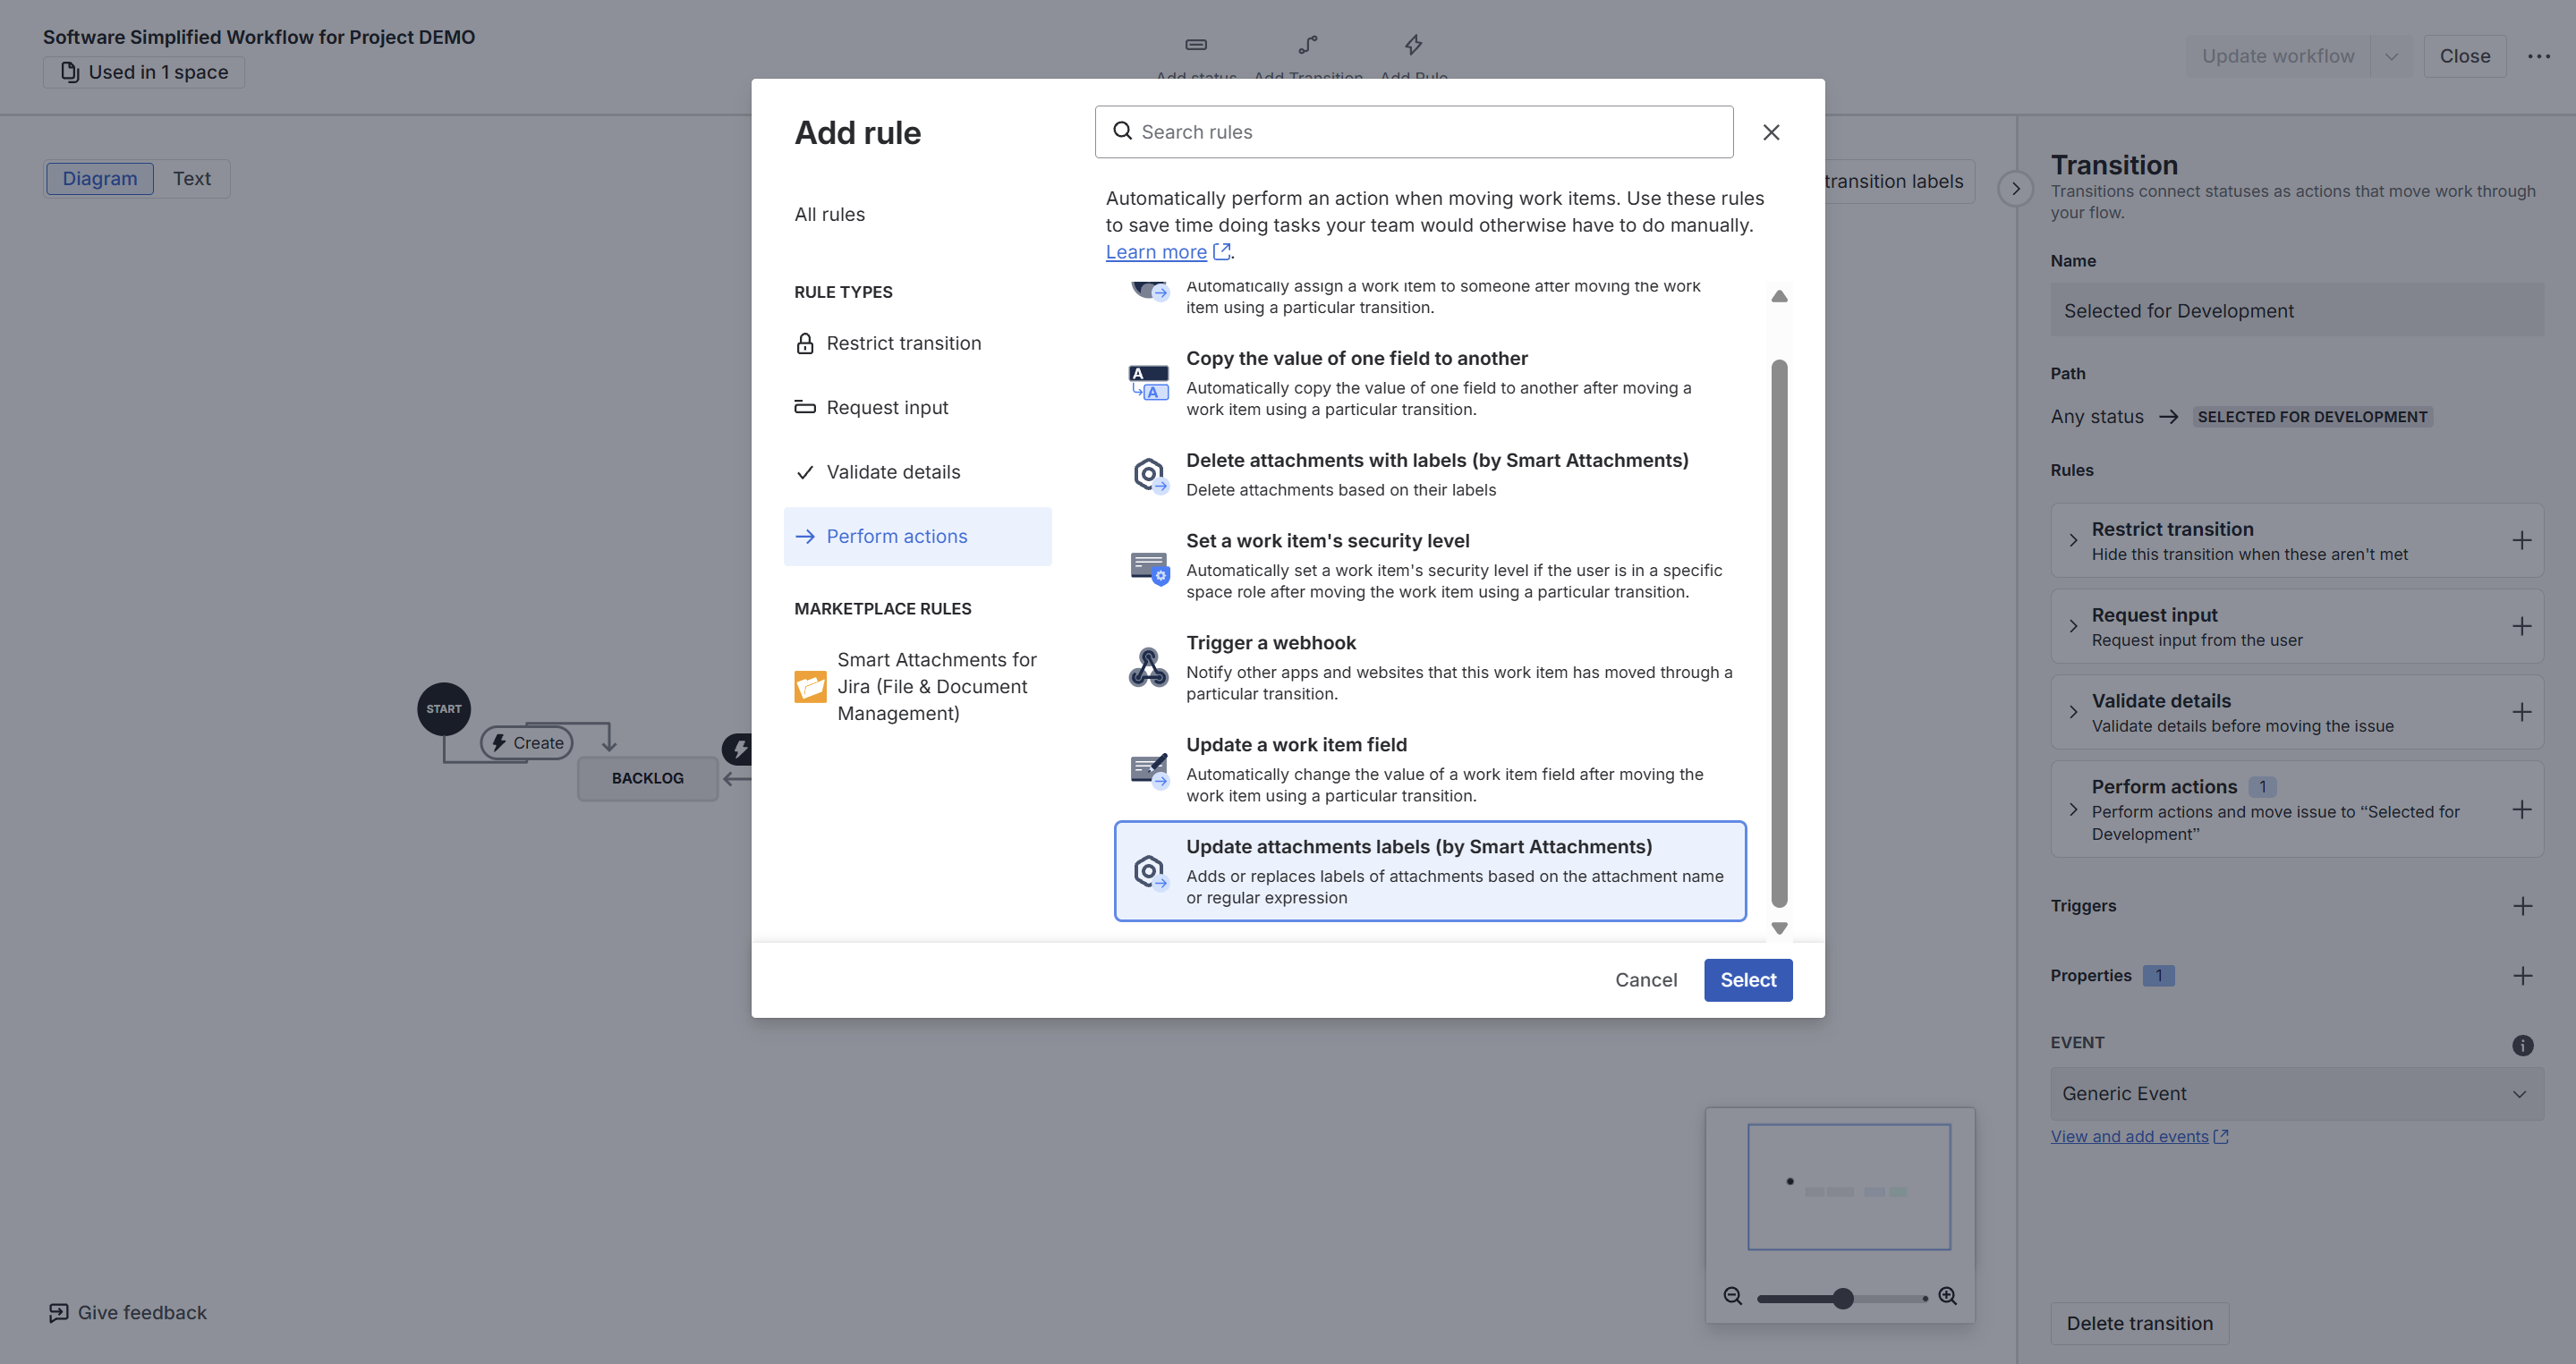The height and width of the screenshot is (1364, 2576).
Task: Open the Generic Event dropdown
Action: 2296,1093
